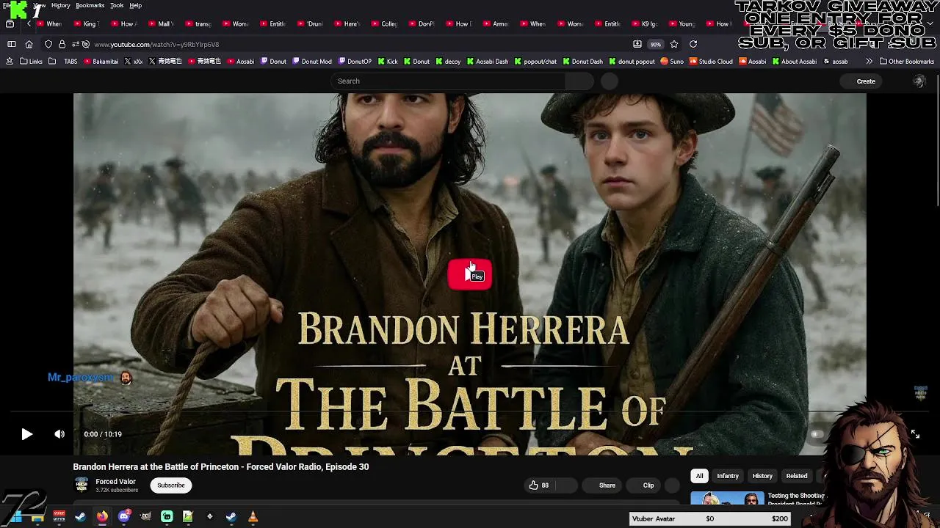This screenshot has height=528, width=940.
Task: Open the Aosabi Dash bookmark
Action: (x=488, y=62)
